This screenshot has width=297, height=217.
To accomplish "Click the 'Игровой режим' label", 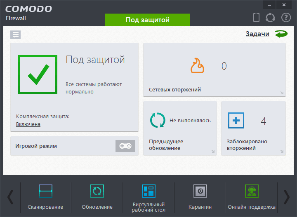I will tap(36, 146).
